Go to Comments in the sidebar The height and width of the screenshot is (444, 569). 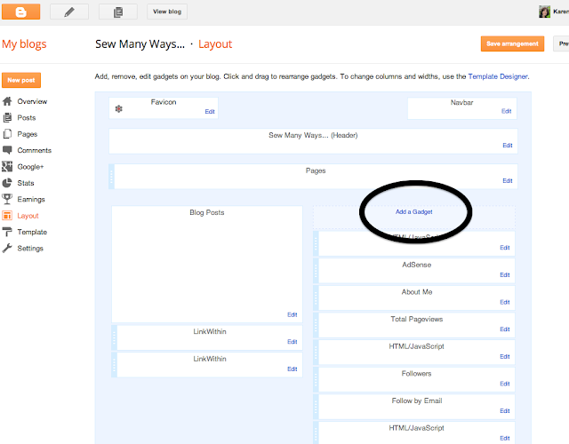coord(34,150)
